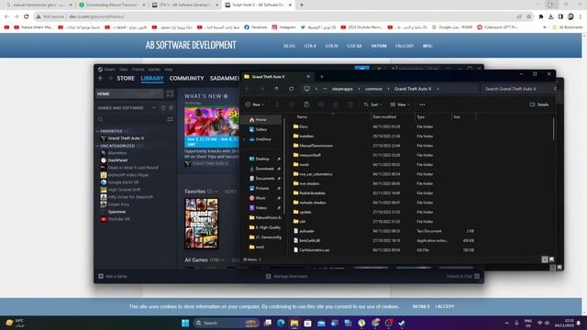The height and width of the screenshot is (330, 587).
Task: Collapse the UNCATEGORIZED category in Steam
Action: click(x=98, y=146)
